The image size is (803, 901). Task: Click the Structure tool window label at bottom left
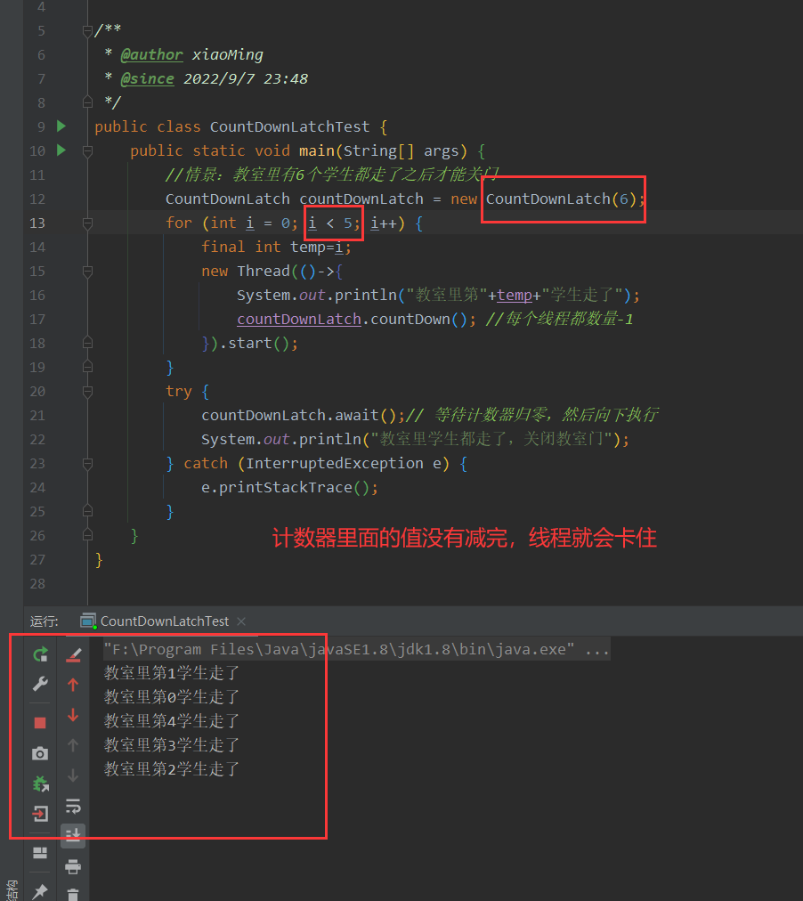(x=12, y=890)
